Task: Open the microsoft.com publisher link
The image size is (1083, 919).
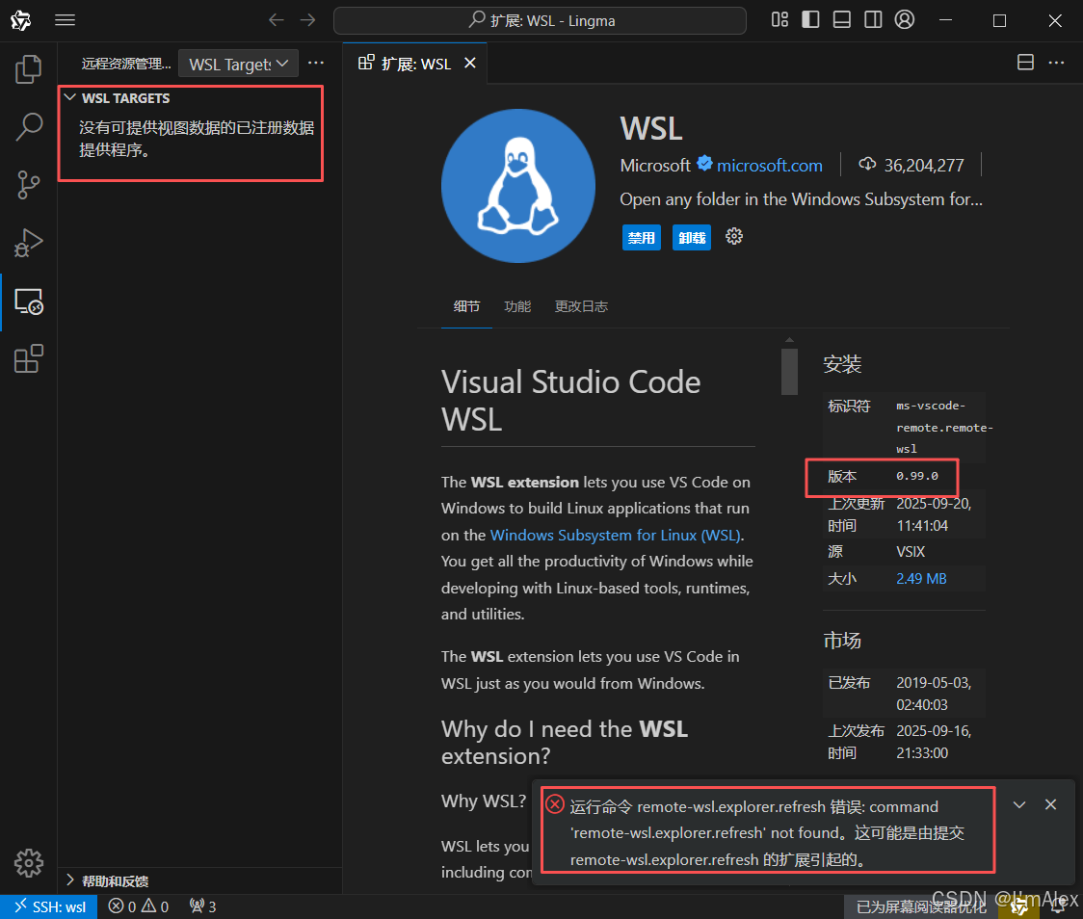Action: (770, 166)
